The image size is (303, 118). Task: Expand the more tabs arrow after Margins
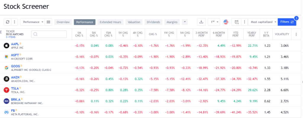pos(185,22)
